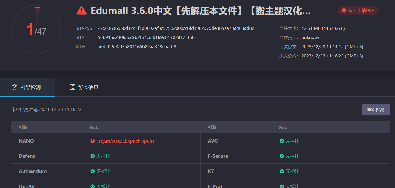Viewport: 395px width, 188px height.
Task: Open the 引擎检测 tab
Action: point(27,87)
